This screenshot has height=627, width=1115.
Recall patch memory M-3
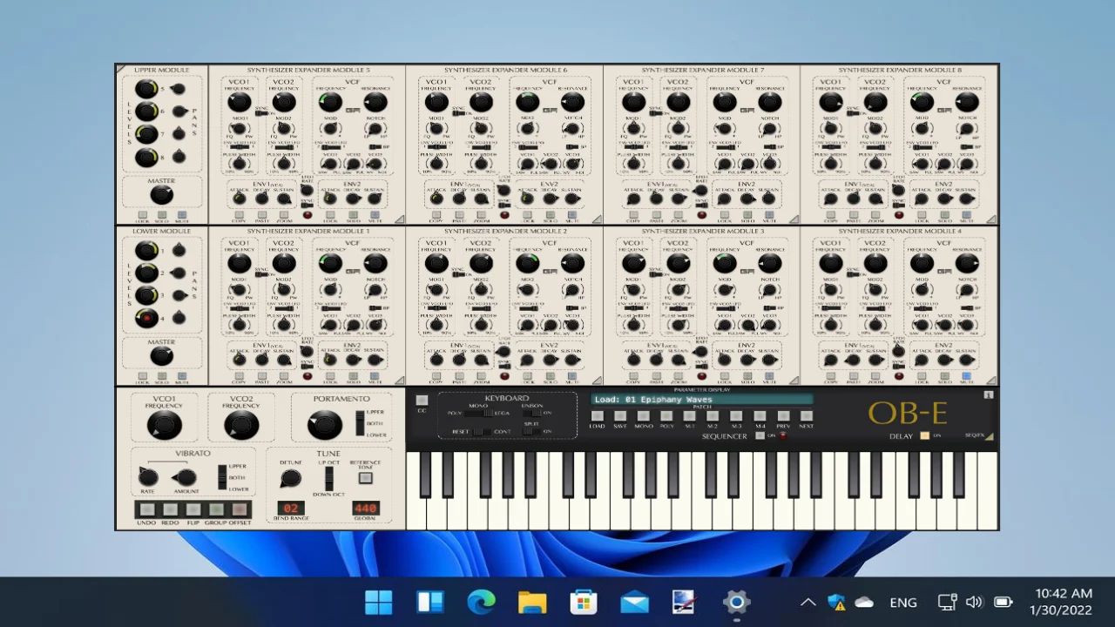coord(736,416)
